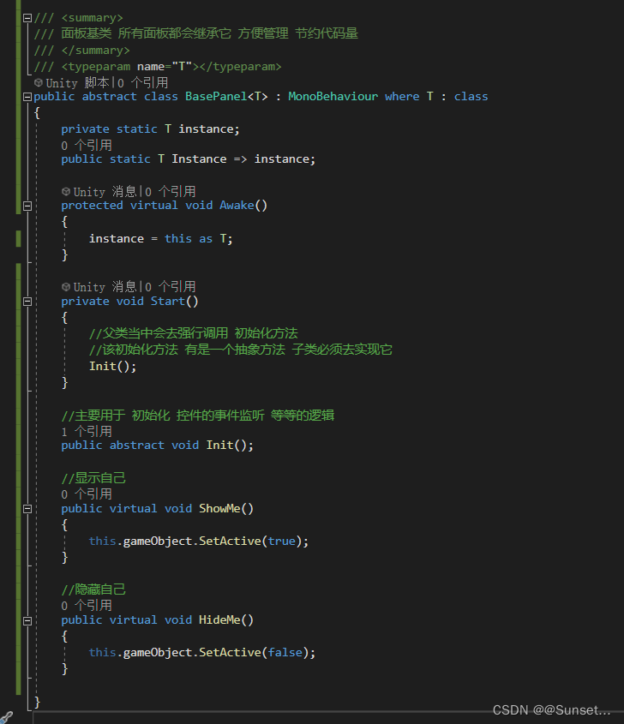This screenshot has height=724, width=624.
Task: Click the 'Instance' property name
Action: (199, 159)
